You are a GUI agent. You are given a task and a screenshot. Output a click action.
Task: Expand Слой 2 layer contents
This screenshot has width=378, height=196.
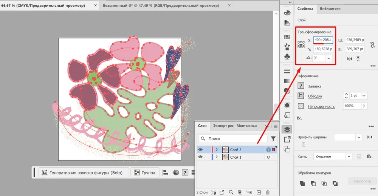pyautogui.click(x=217, y=150)
